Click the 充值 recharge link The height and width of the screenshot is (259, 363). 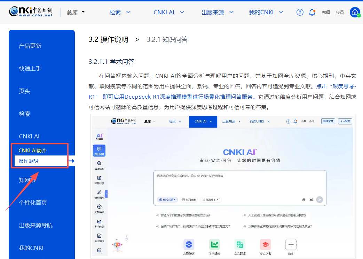click(326, 13)
